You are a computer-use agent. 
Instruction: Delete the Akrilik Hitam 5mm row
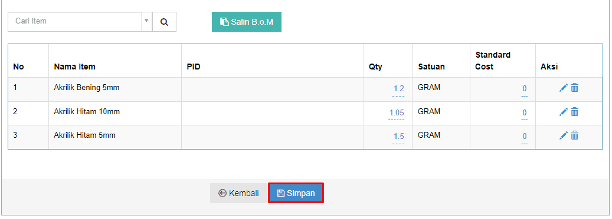(575, 135)
